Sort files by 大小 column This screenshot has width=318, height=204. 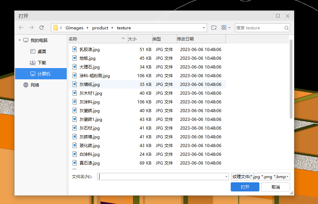pyautogui.click(x=140, y=39)
